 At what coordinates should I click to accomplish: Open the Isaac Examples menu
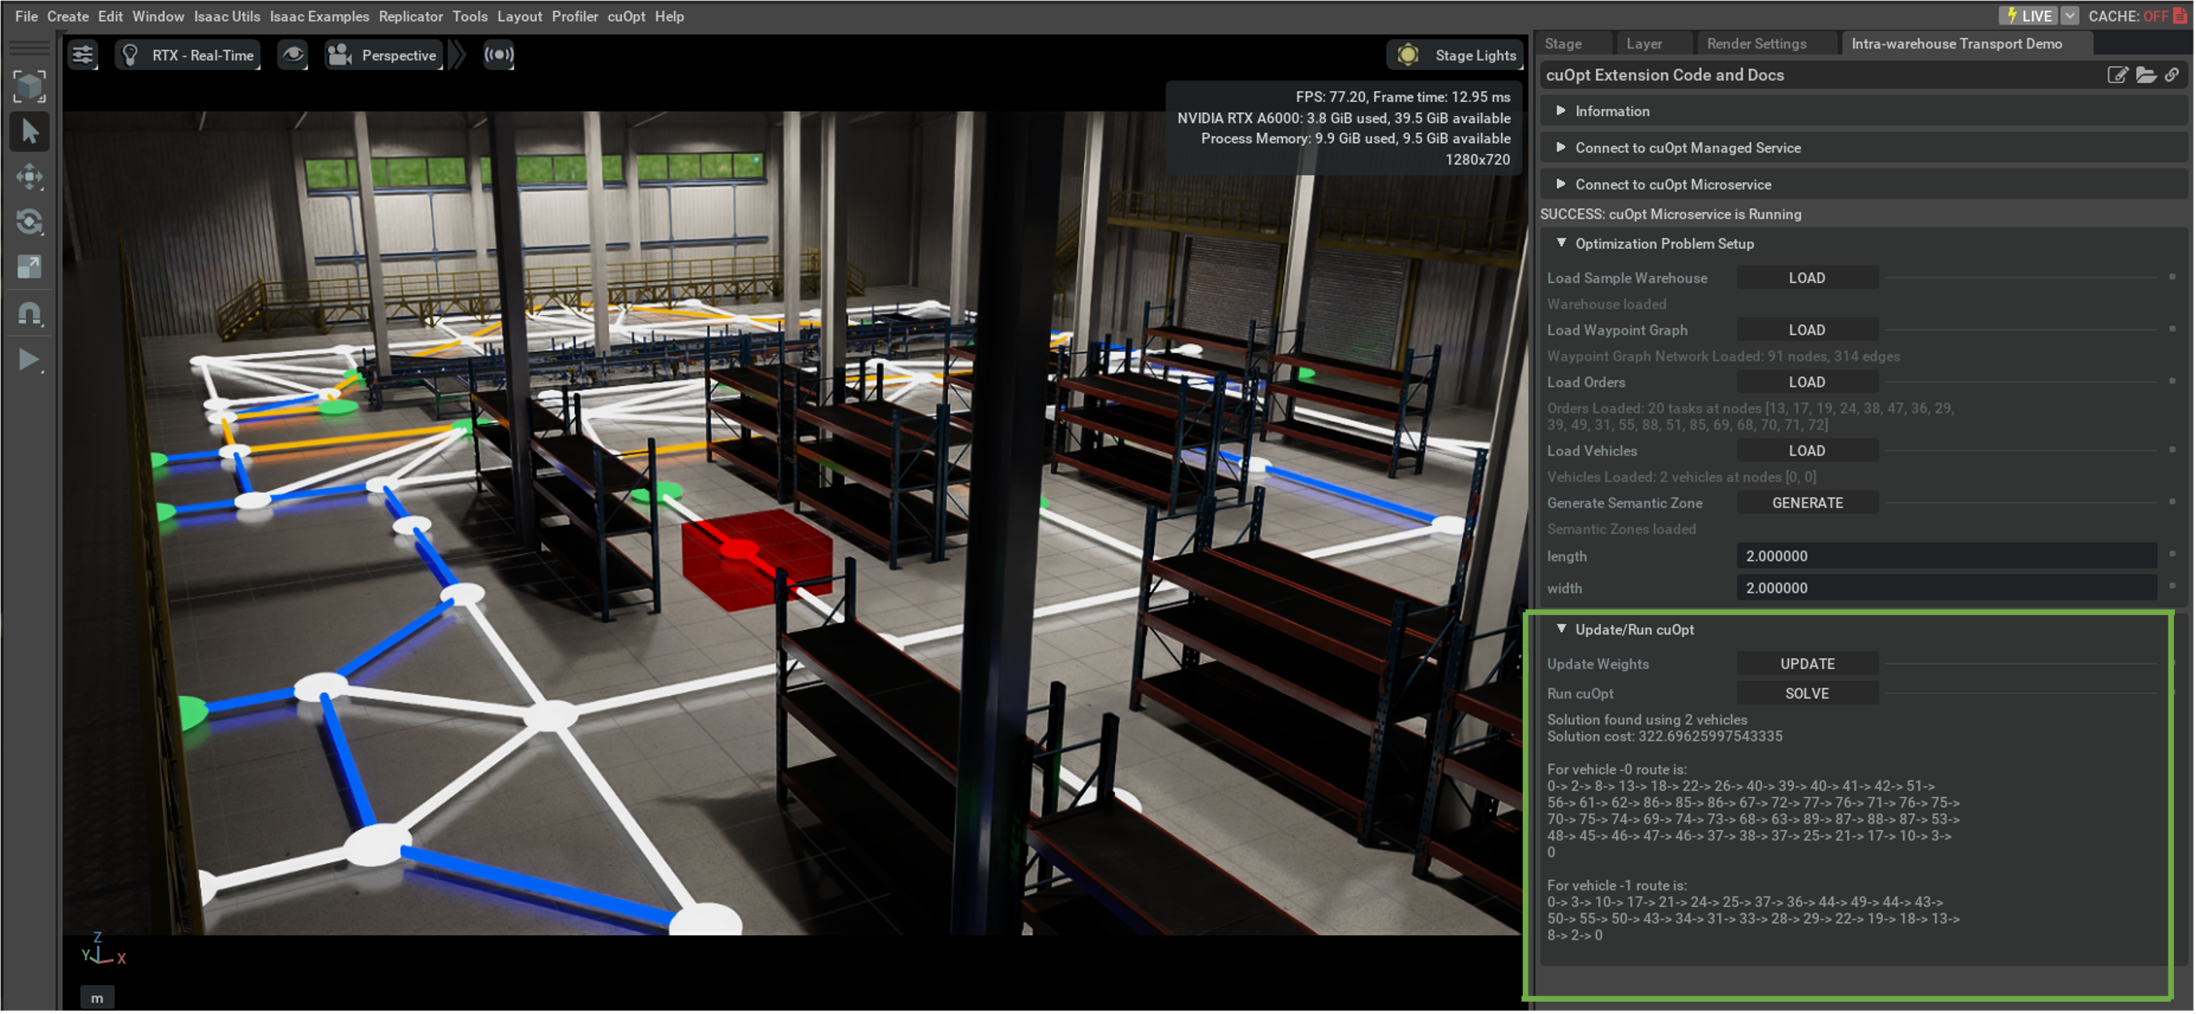320,16
